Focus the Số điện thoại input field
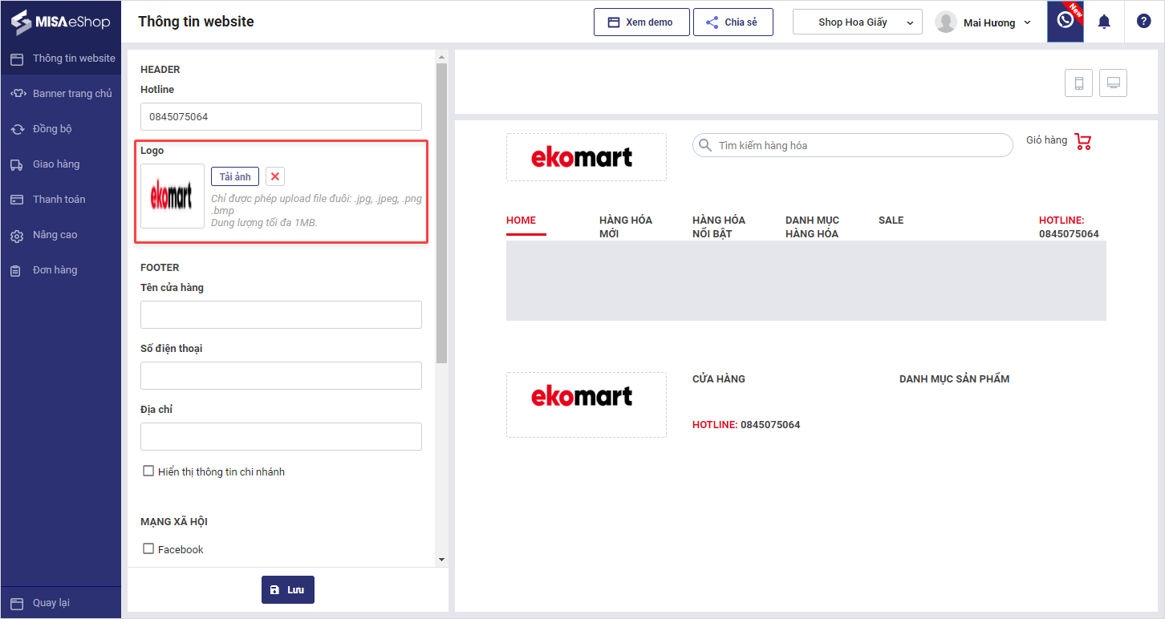The image size is (1165, 619). 281,375
